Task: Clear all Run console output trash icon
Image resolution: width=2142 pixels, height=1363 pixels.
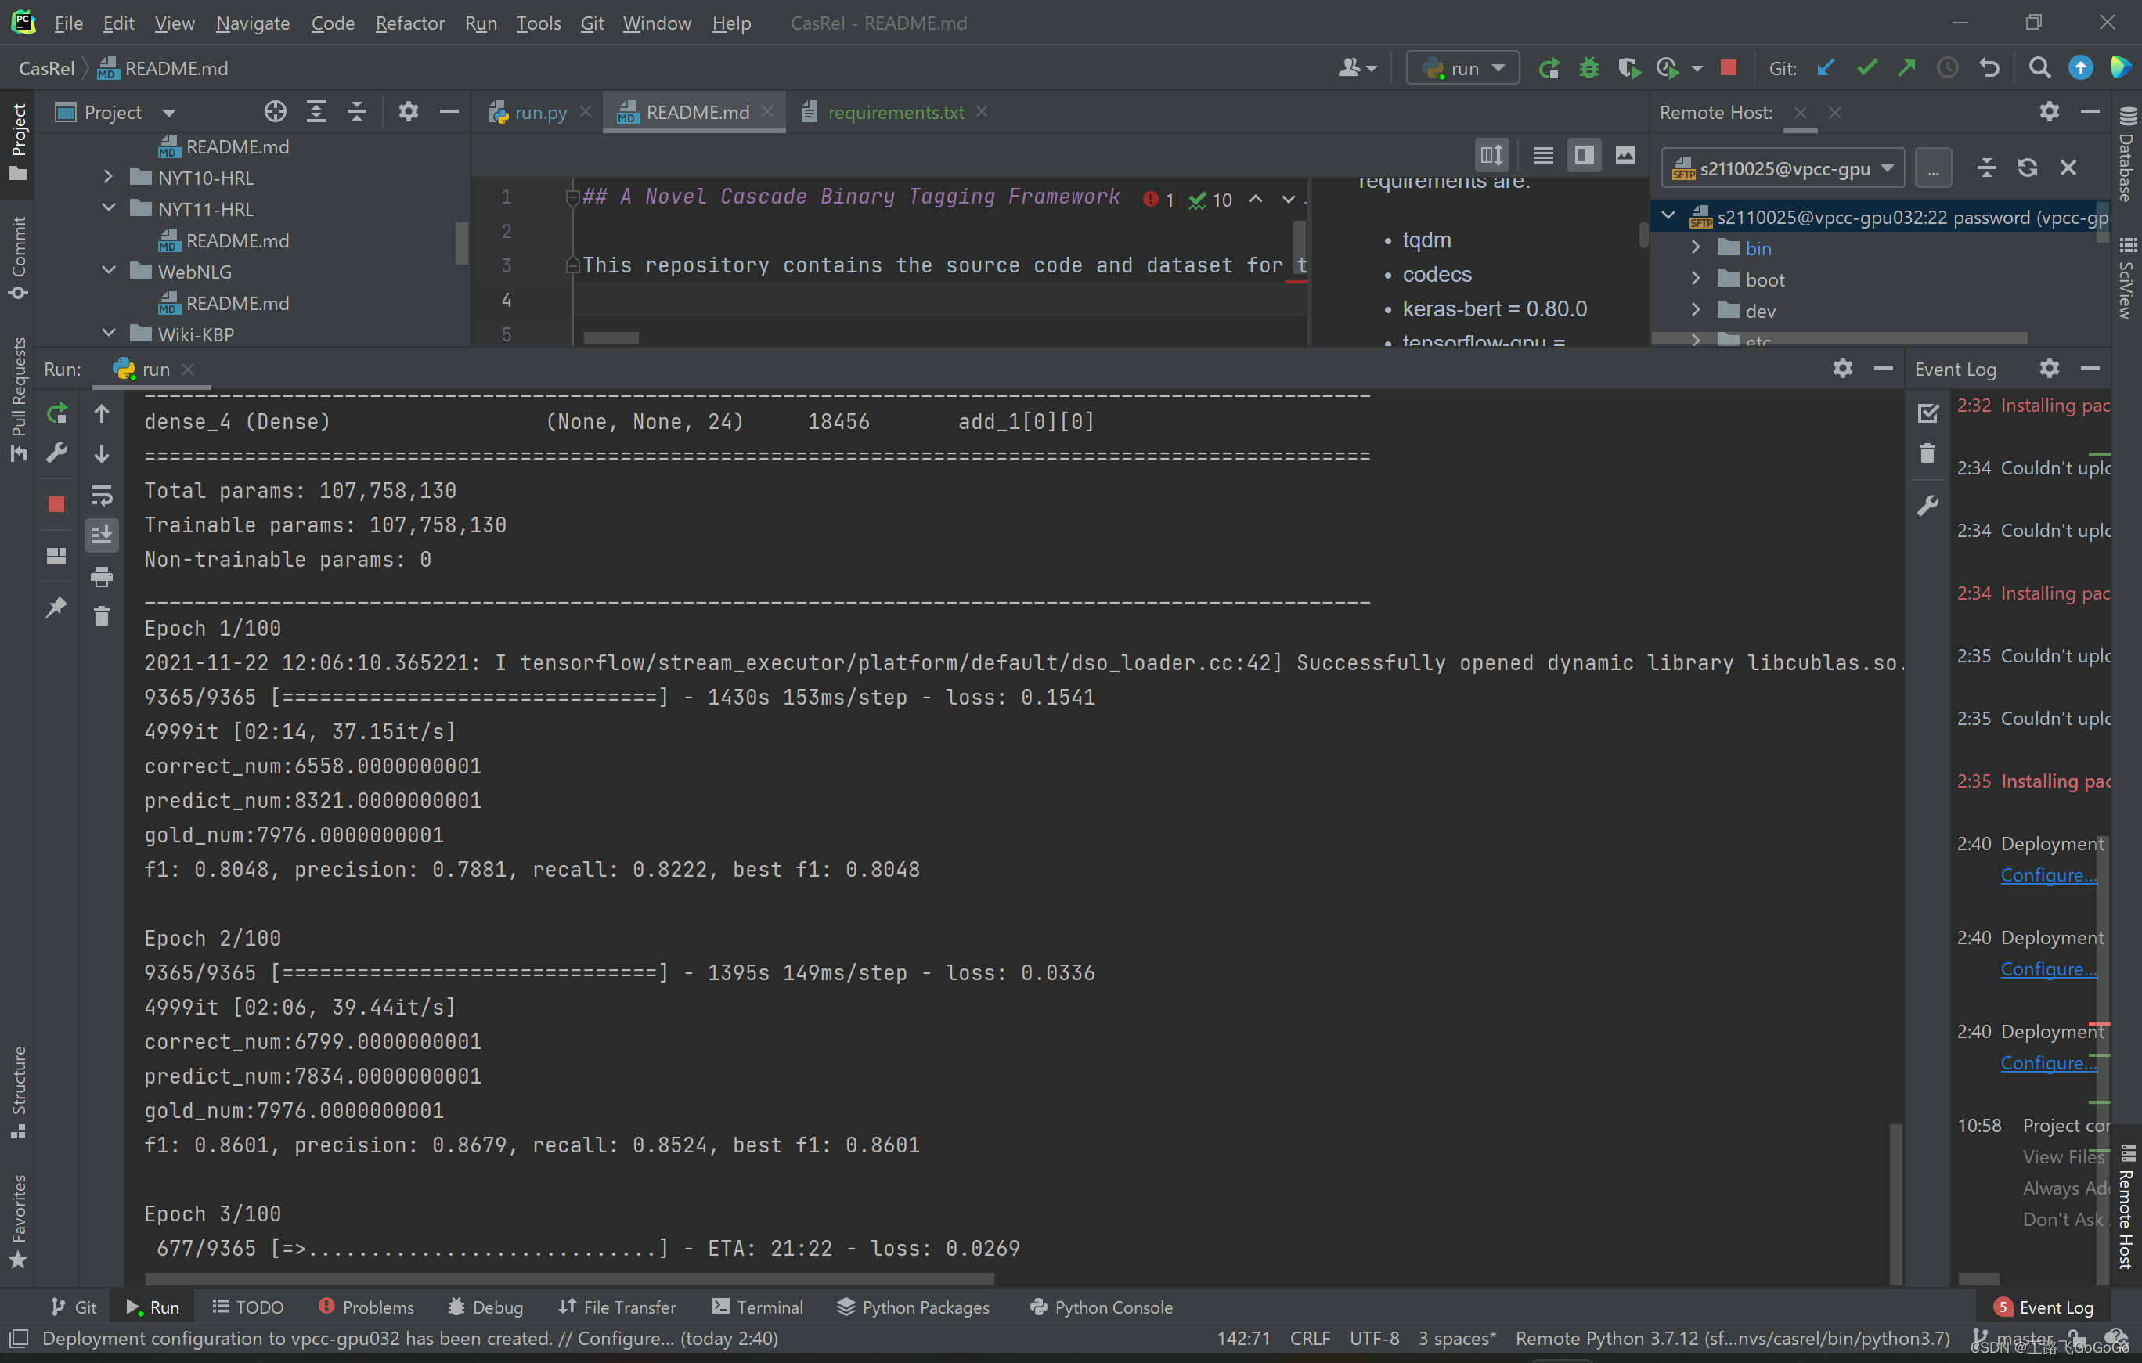Action: pos(102,615)
